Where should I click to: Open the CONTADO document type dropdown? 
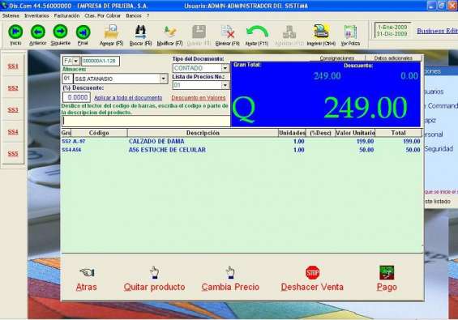(225, 68)
